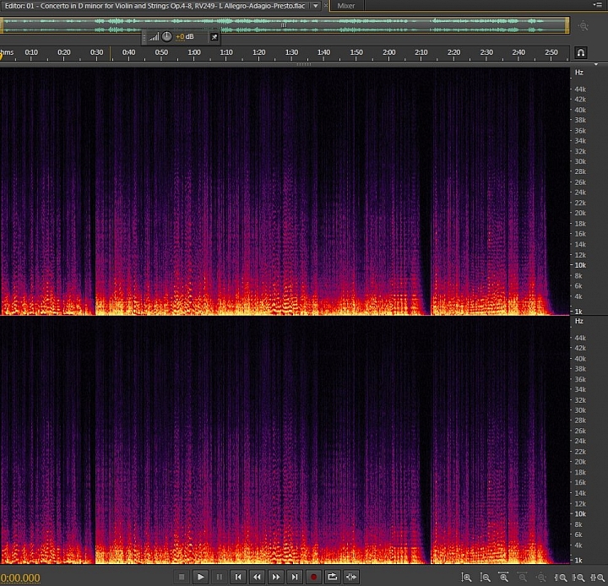Click the 1:00 mark on the ruler

(x=194, y=52)
